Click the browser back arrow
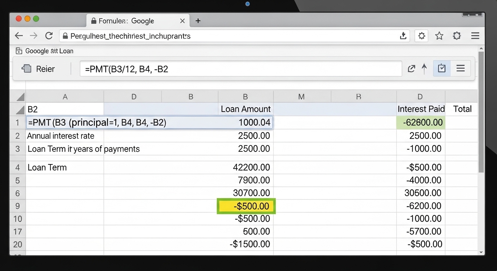Screen dimensions: 497x271 tap(19, 36)
